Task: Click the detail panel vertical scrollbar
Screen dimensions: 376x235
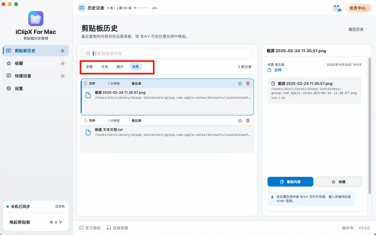Action: [369, 126]
